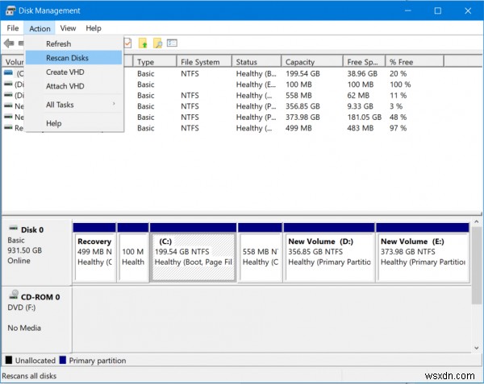Viewport: 484px width, 384px height.
Task: Open the View menu
Action: [x=68, y=28]
